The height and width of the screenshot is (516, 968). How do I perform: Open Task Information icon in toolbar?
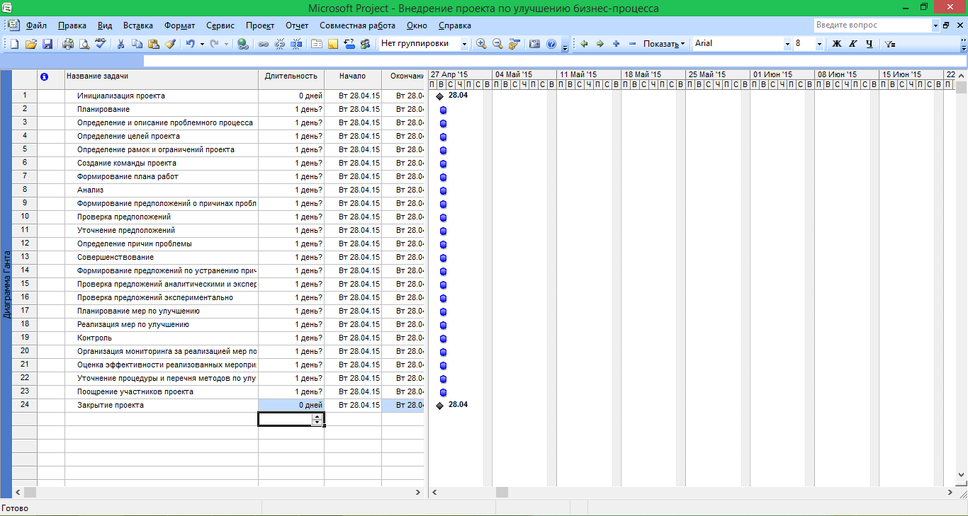point(316,44)
